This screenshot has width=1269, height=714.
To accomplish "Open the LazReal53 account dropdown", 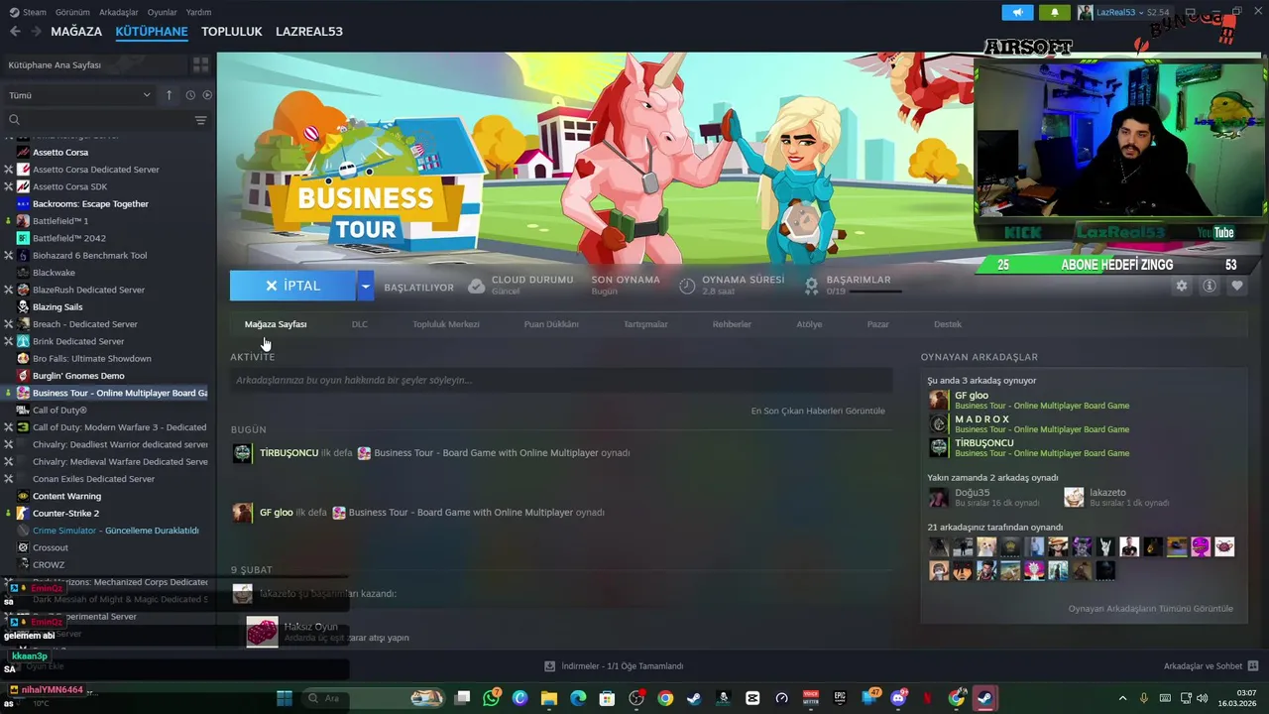I will (x=1123, y=12).
